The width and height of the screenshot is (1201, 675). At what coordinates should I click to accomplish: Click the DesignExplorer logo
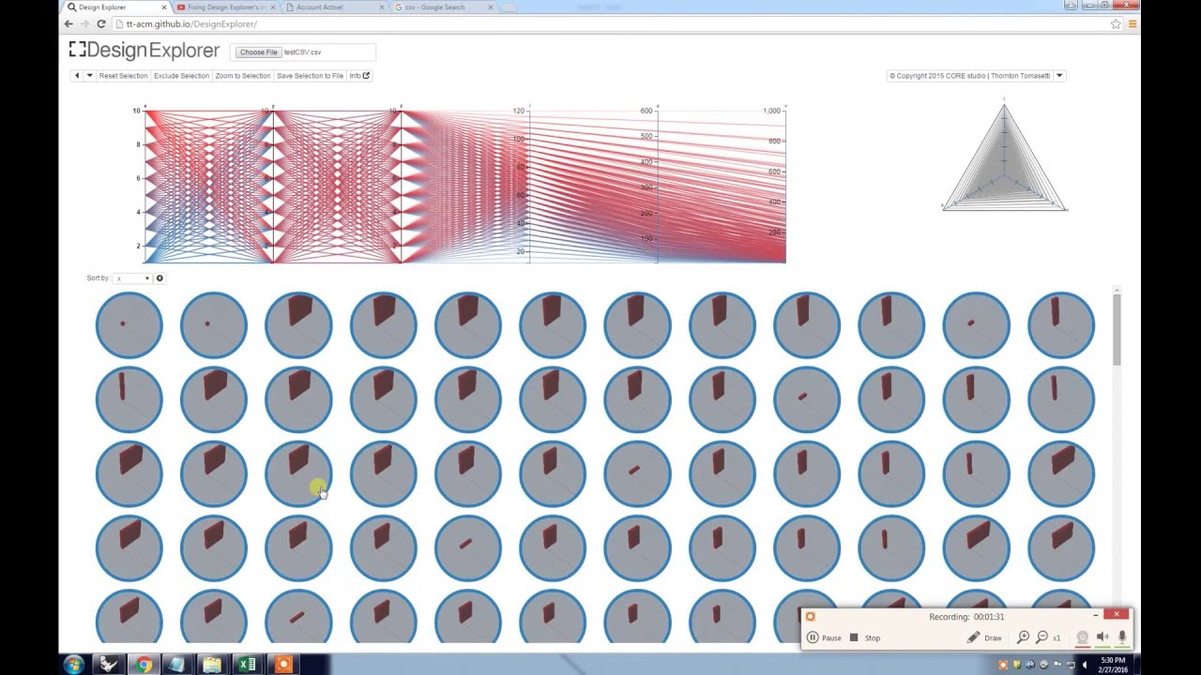(144, 51)
